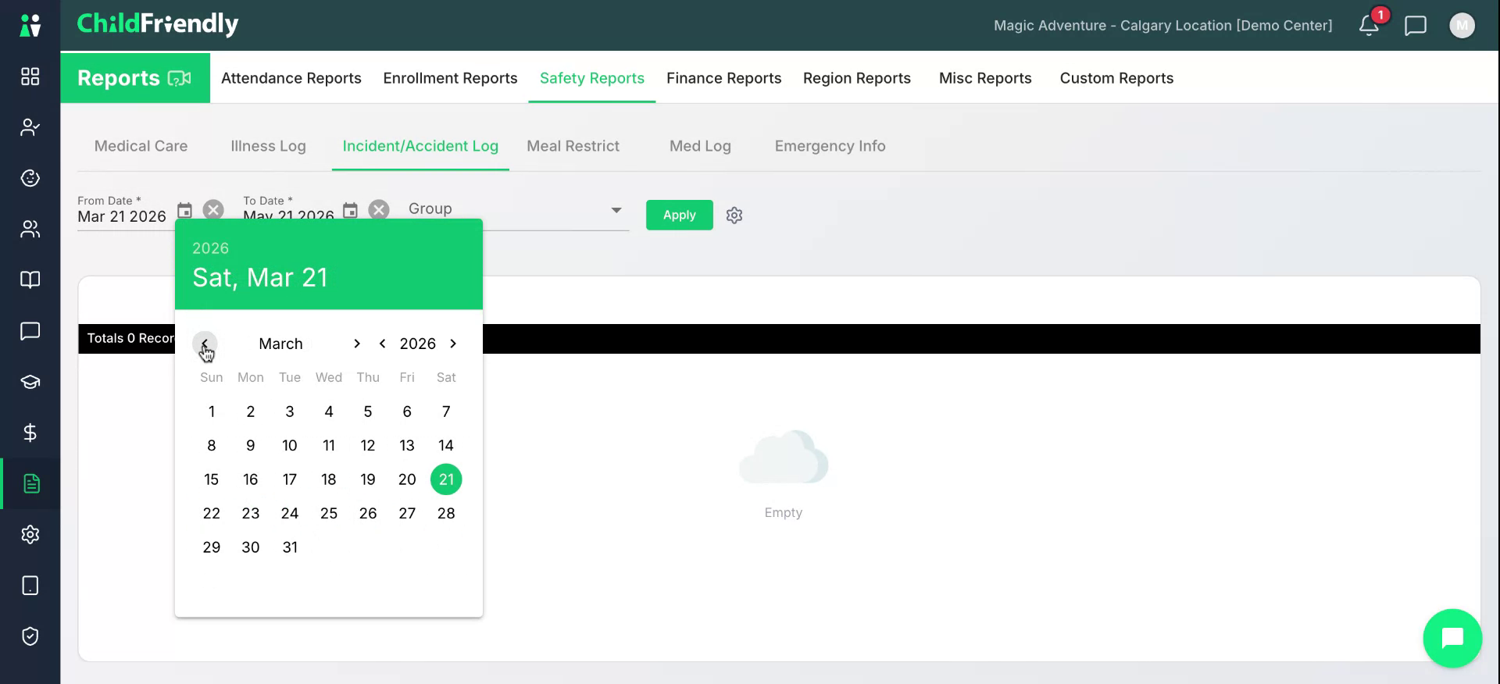Open the Illness Log sub-tab
This screenshot has height=684, width=1500.
coord(268,146)
